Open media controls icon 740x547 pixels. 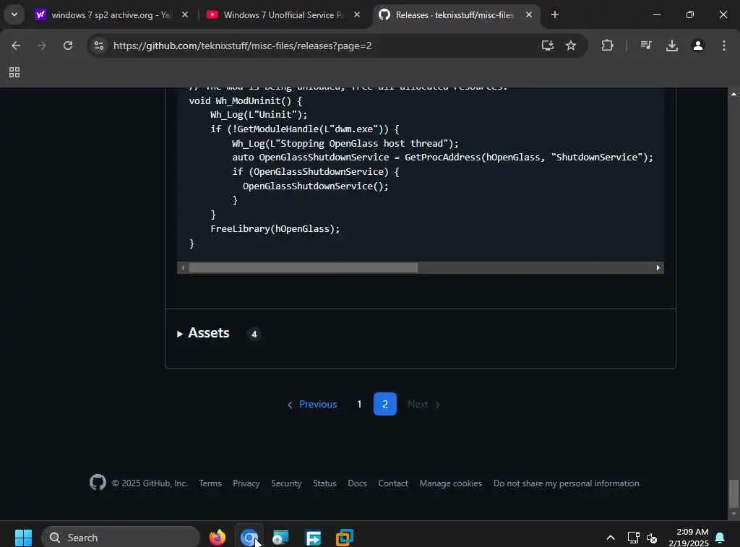tap(645, 46)
